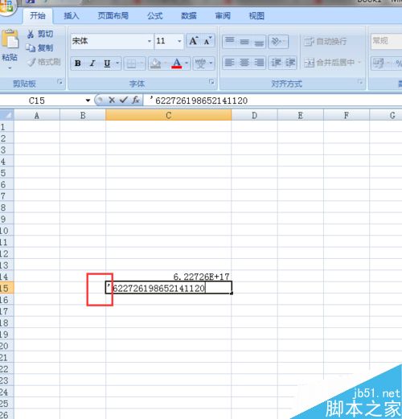
Task: Switch to the 视图 View tab
Action: (x=256, y=16)
